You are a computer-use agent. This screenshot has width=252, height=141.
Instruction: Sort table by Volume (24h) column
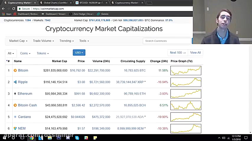pos(101,61)
